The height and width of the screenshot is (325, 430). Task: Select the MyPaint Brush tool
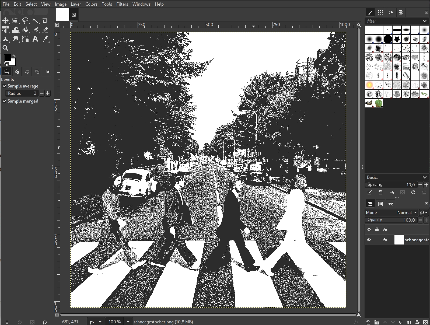(x=35, y=30)
